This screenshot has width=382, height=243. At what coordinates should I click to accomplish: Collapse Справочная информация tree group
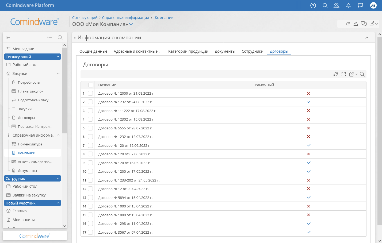coord(58,135)
